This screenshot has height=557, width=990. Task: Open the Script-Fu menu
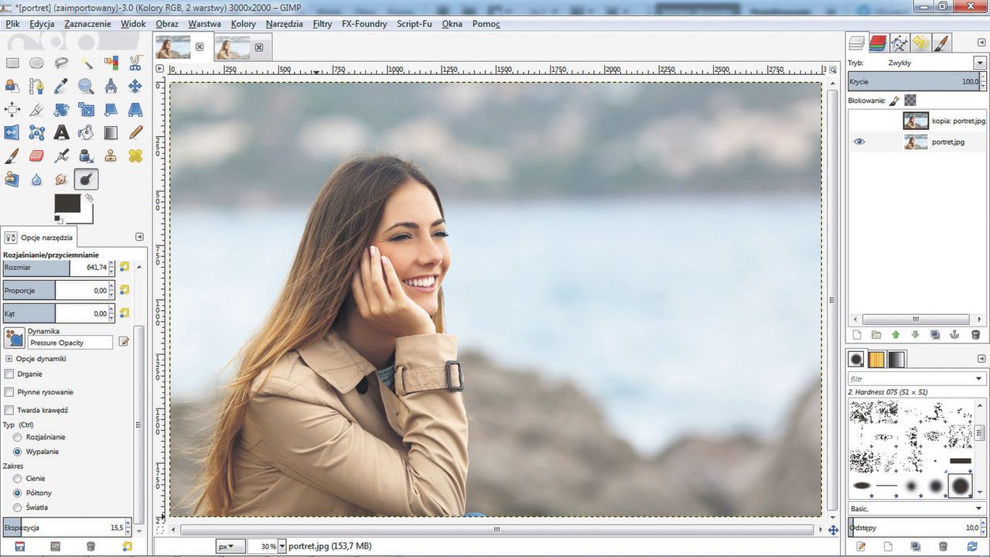pyautogui.click(x=414, y=24)
